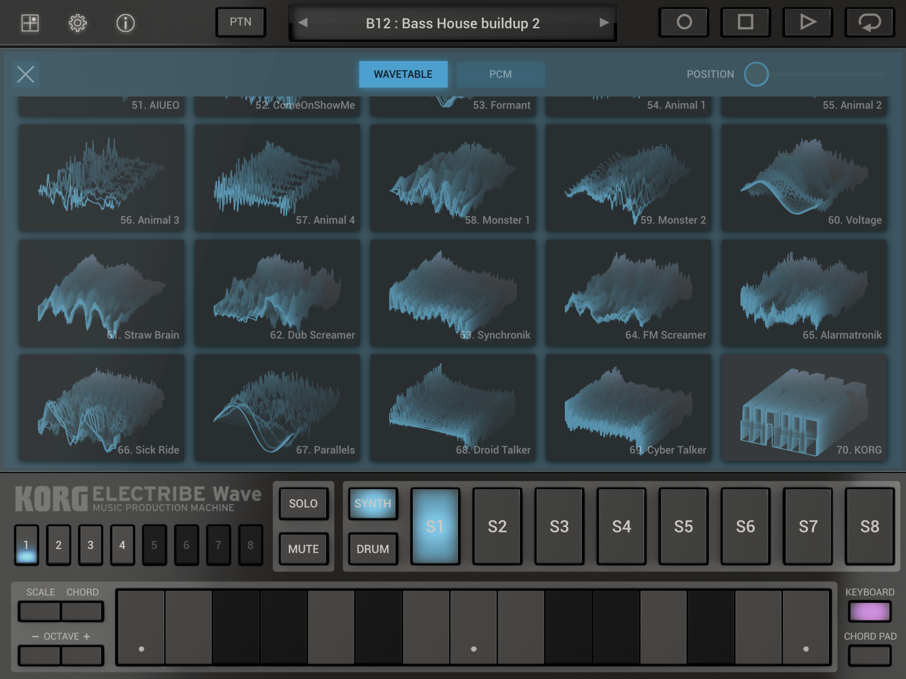Select bar button 4
This screenshot has width=906, height=679.
(123, 545)
